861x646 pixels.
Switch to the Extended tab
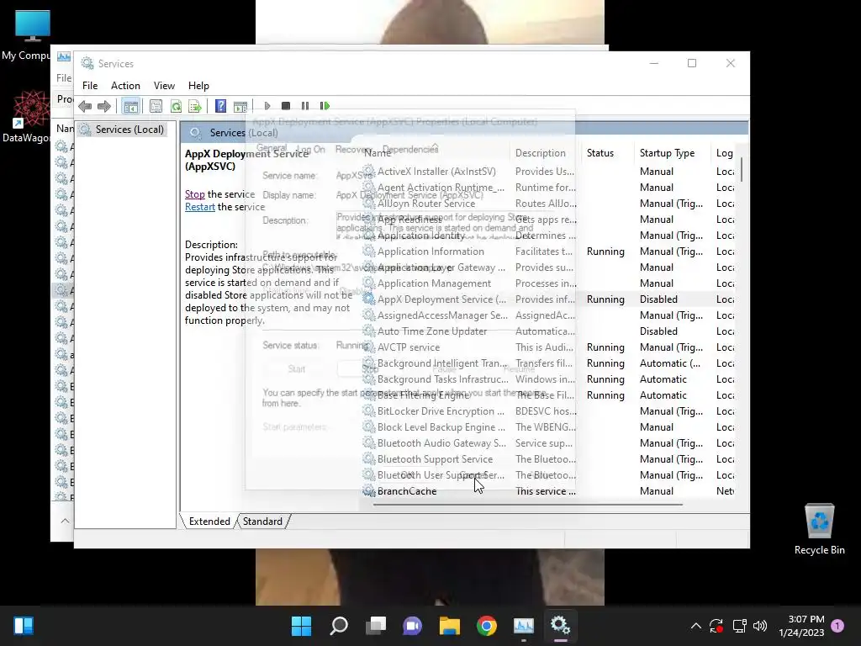click(x=209, y=522)
